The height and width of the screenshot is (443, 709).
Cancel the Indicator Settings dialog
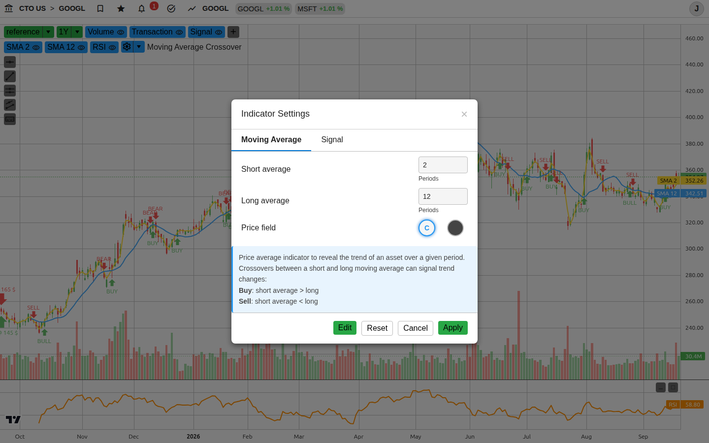pyautogui.click(x=416, y=328)
